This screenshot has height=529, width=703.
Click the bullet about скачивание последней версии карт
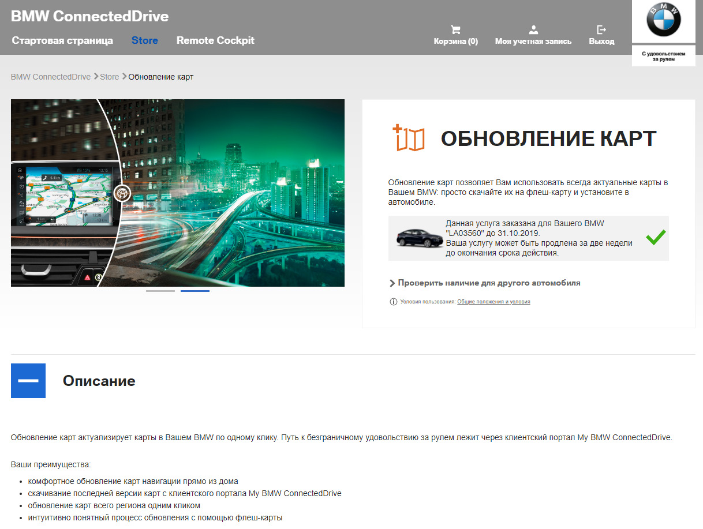coord(185,493)
